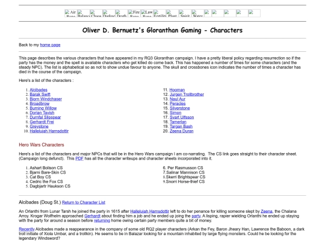325x244 pixels.
Task: Open the Broadbrow character link
Action: 39,104
